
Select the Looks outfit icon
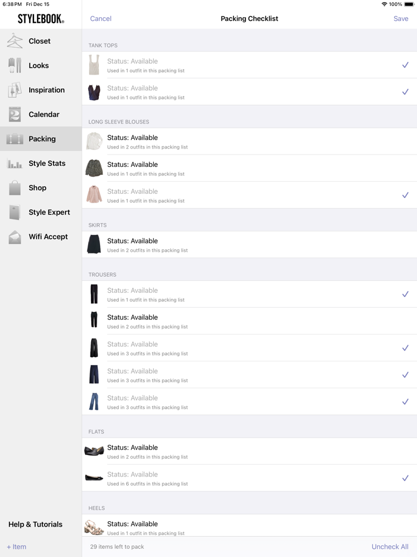(x=14, y=66)
